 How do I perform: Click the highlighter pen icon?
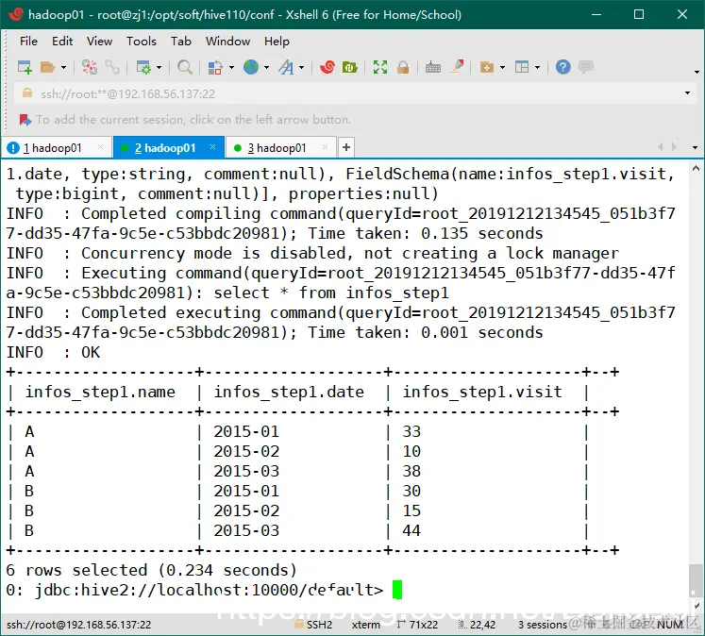tap(457, 67)
